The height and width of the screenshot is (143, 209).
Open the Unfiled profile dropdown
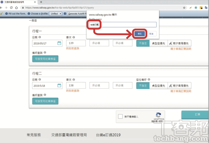(x=55, y=14)
